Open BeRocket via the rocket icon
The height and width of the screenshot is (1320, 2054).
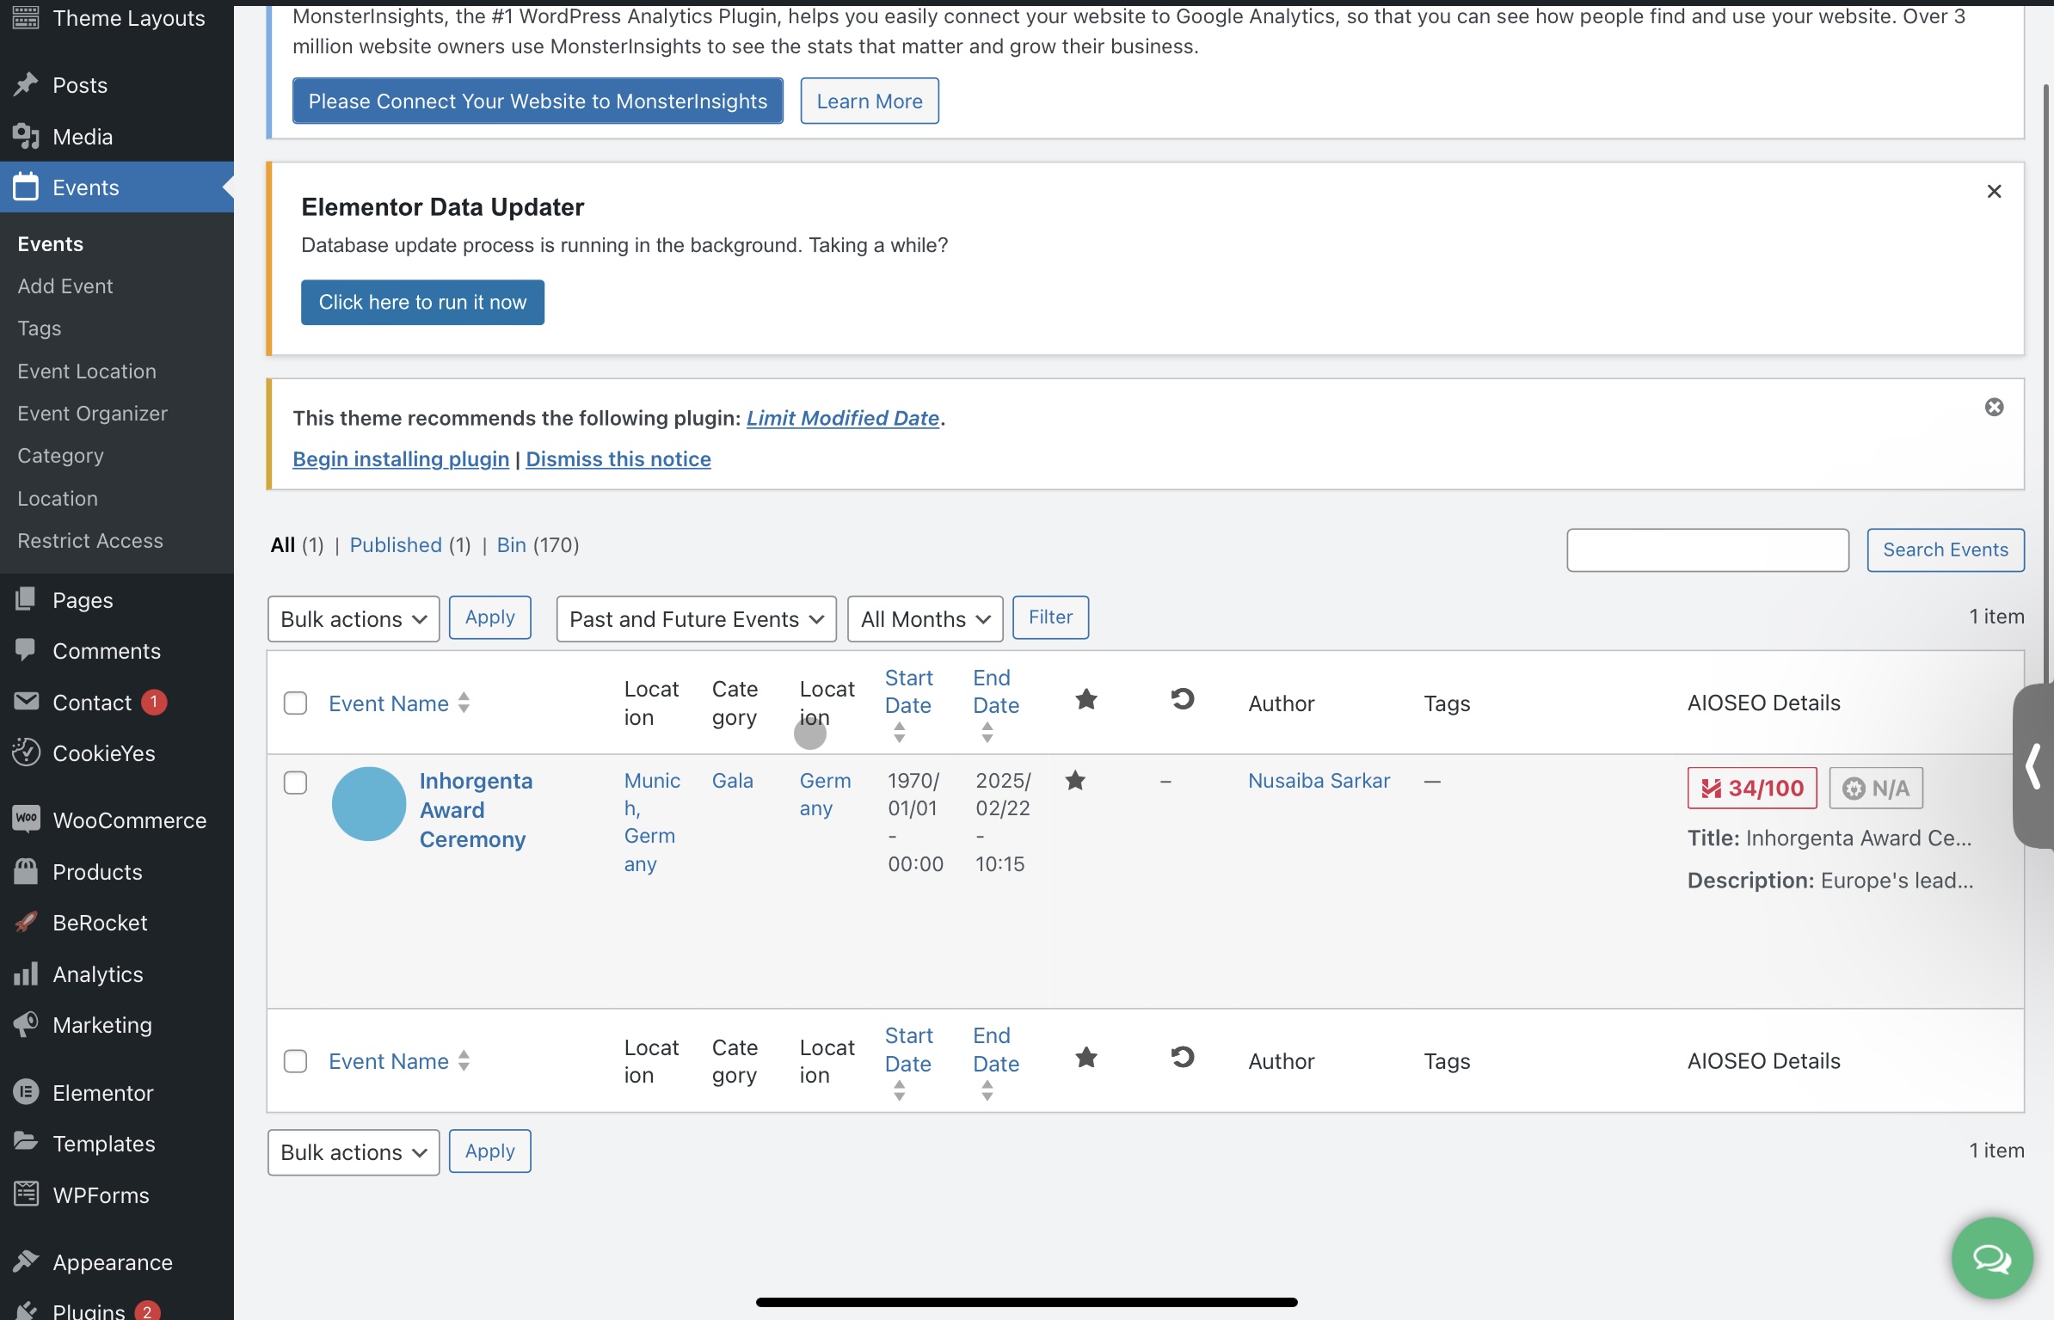[26, 922]
